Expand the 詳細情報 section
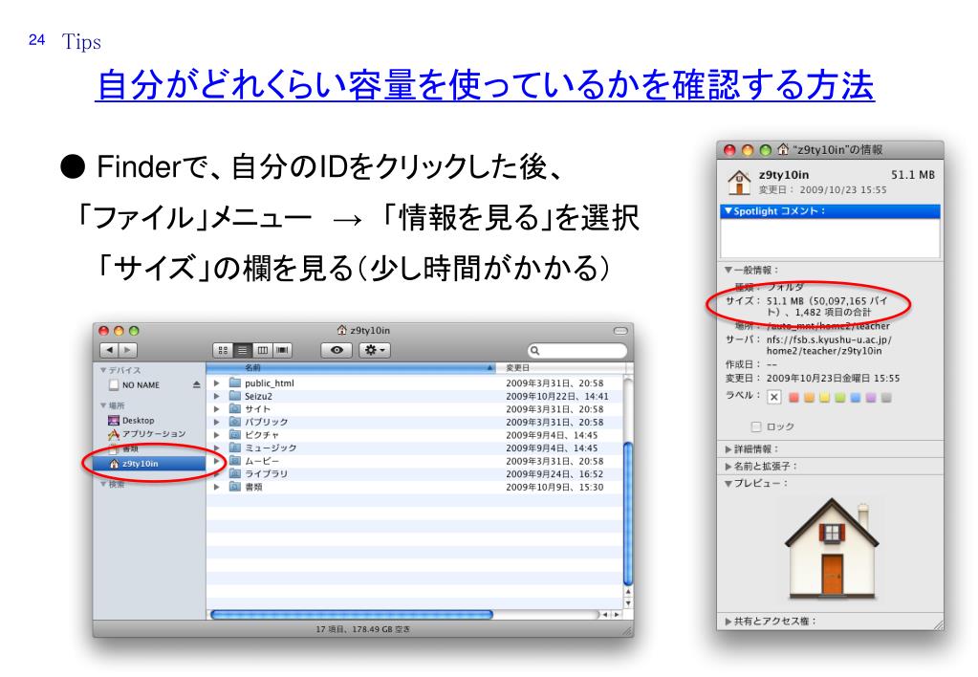Image resolution: width=978 pixels, height=677 pixels. pos(728,449)
